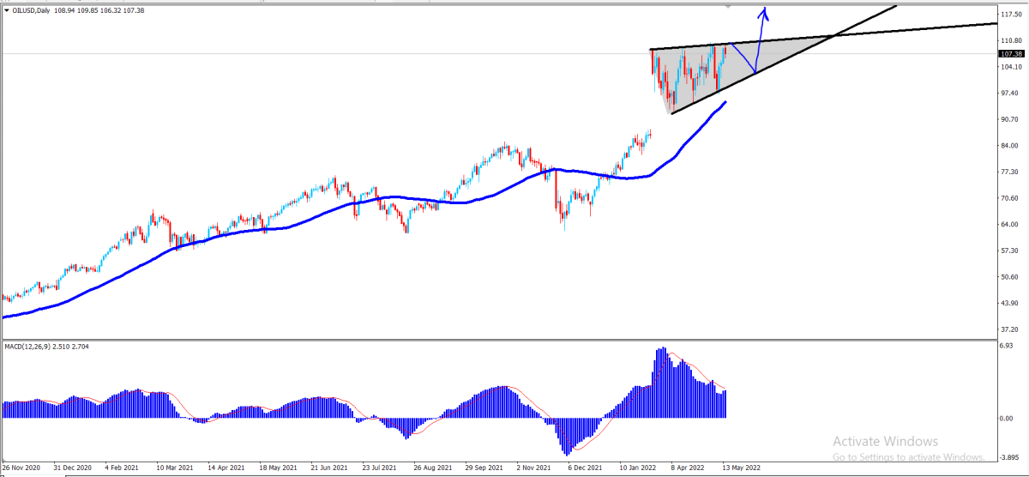1029x477 pixels.
Task: Click the 37.20 price scale label
Action: (1009, 329)
